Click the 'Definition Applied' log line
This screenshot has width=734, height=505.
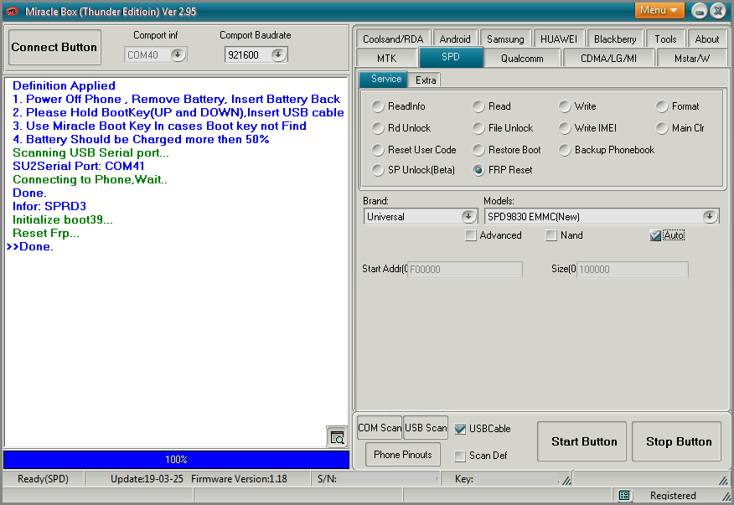[x=64, y=85]
